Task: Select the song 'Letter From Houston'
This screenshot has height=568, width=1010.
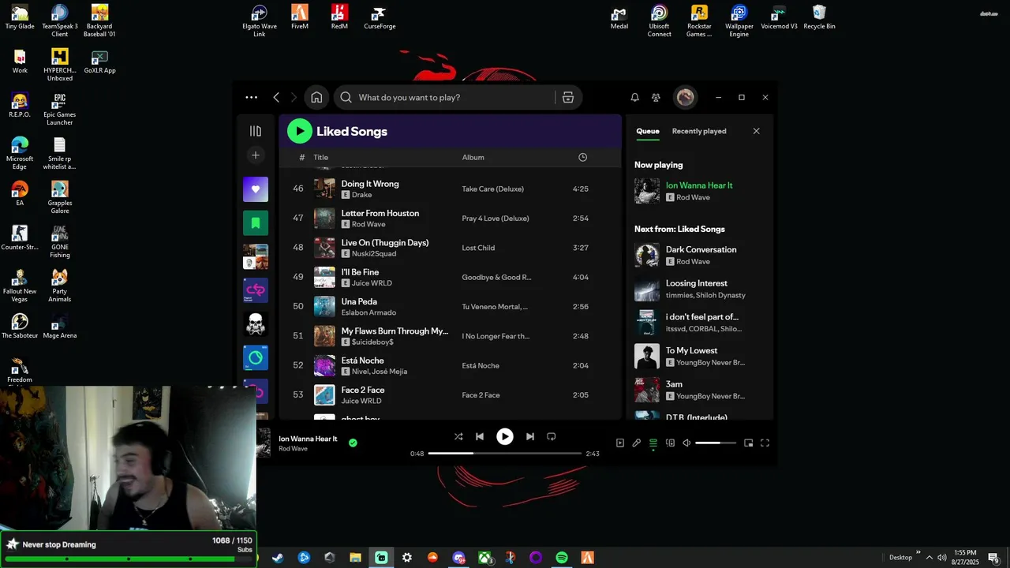Action: (380, 213)
